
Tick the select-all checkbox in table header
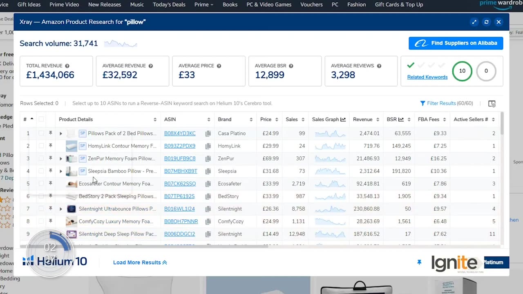pos(41,119)
